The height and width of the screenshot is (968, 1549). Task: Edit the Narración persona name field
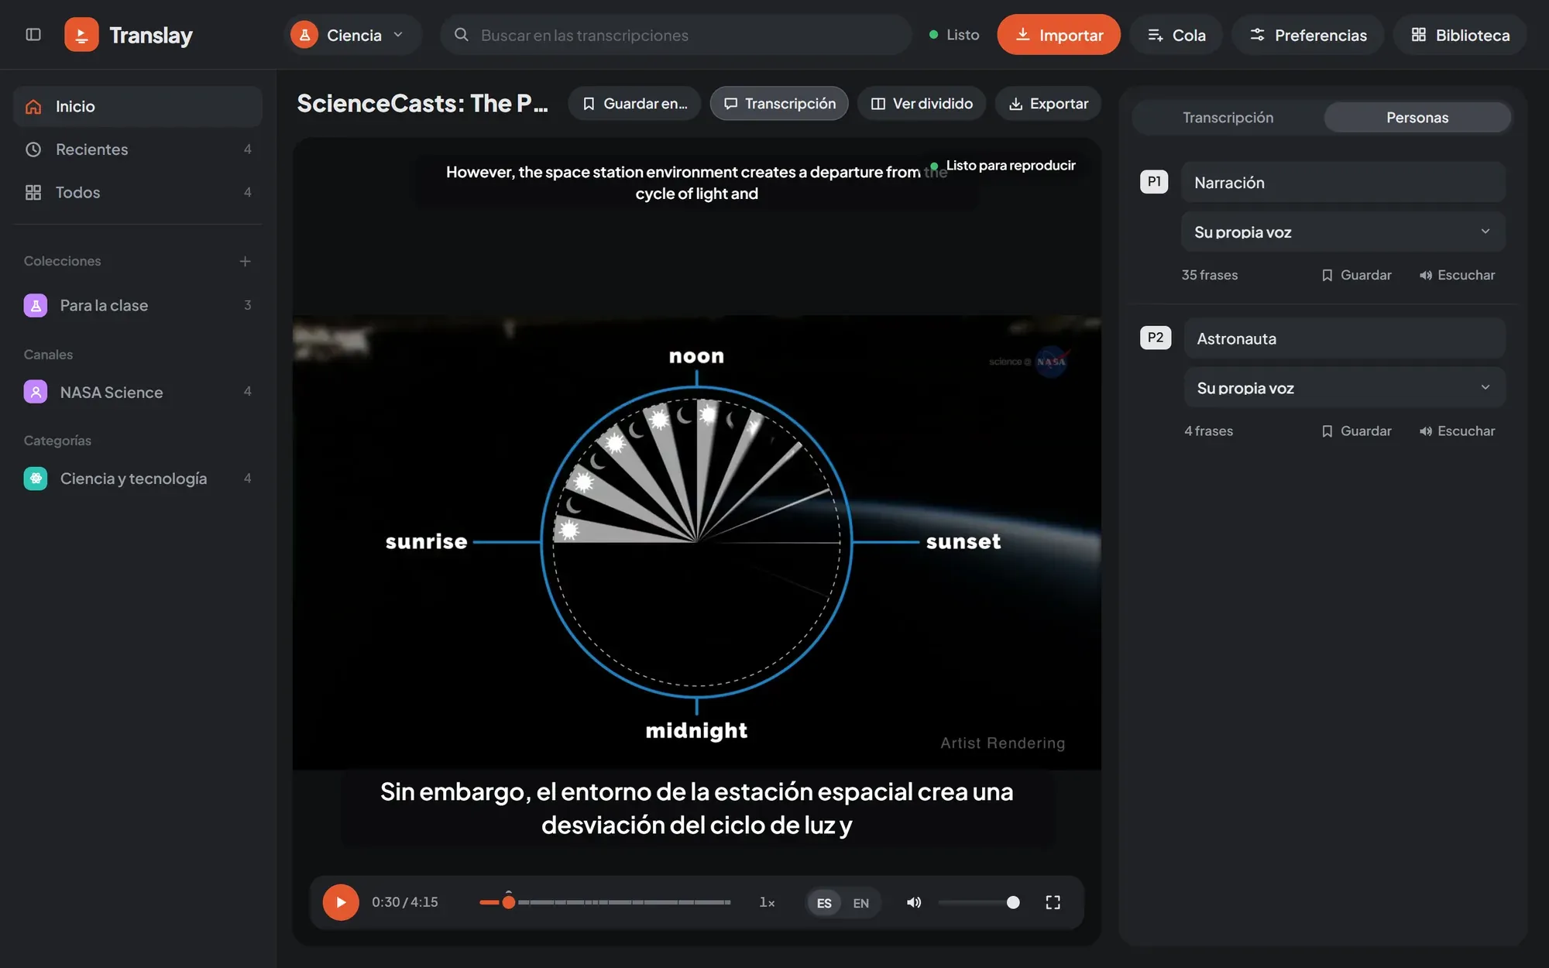tap(1343, 183)
